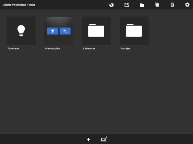Image resolution: width=193 pixels, height=144 pixels.
Task: Click the new folder icon in top bar
Action: pos(142,5)
